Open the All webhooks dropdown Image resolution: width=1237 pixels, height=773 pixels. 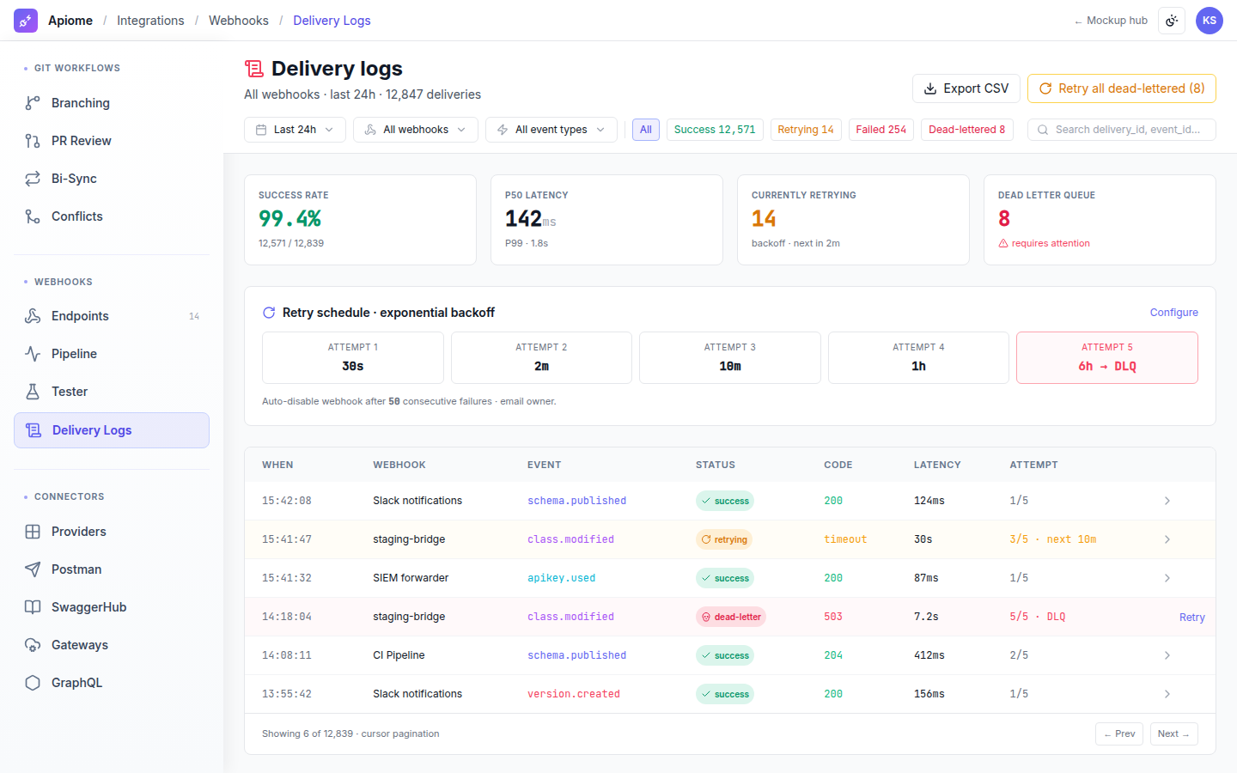[x=416, y=130]
